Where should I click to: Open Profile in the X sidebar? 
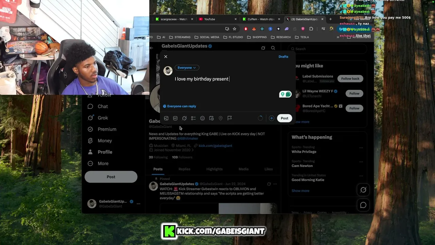(100, 152)
